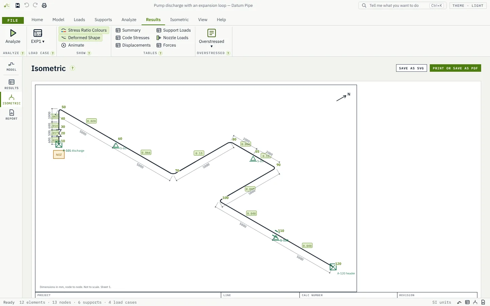490x306 pixels.
Task: Toggle Deformed Shape display
Action: (81, 38)
